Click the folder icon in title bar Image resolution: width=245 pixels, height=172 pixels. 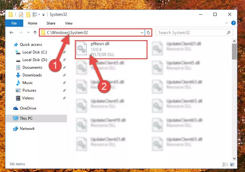click(11, 14)
